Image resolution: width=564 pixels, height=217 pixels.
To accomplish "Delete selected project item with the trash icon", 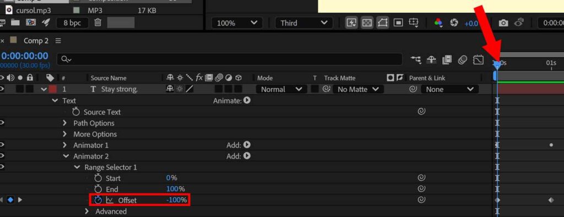I will [97, 23].
